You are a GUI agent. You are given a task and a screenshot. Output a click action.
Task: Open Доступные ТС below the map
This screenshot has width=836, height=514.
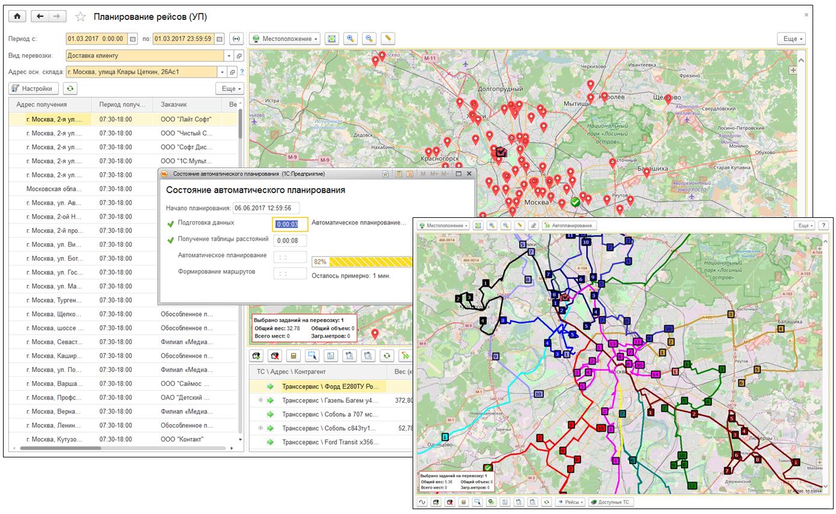click(x=610, y=502)
